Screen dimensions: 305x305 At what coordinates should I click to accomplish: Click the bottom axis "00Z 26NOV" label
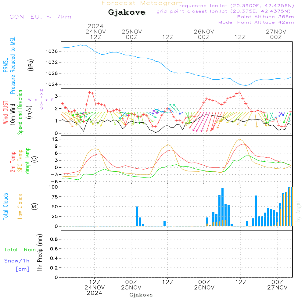204,285
